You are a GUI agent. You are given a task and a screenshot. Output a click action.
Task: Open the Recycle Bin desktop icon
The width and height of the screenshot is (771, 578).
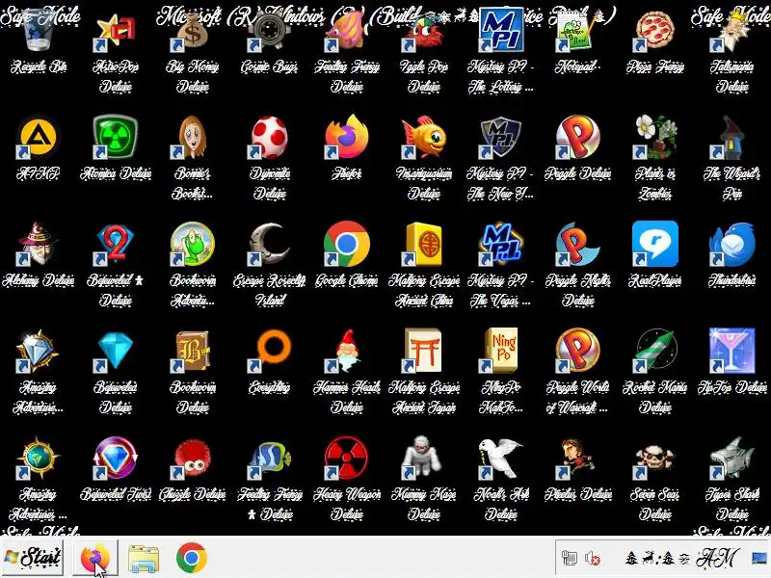pyautogui.click(x=39, y=32)
